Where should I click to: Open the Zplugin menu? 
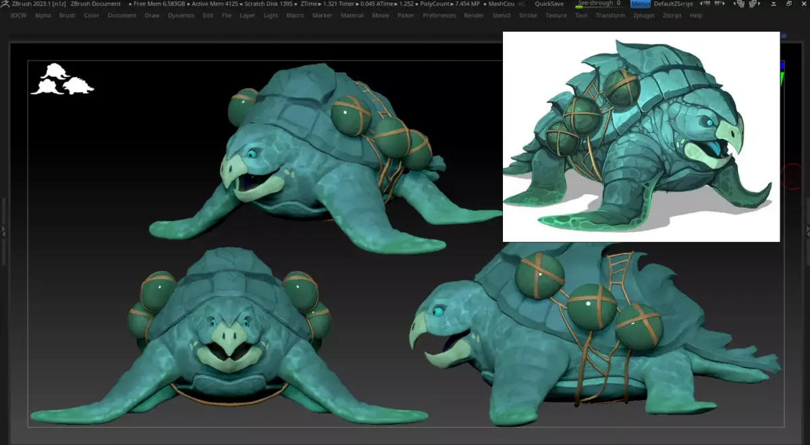click(644, 16)
